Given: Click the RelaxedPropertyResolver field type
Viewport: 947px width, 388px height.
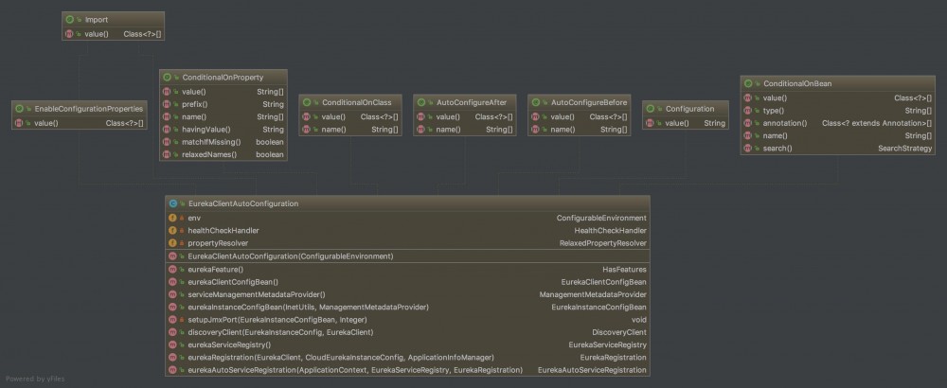Looking at the screenshot, I should 603,243.
